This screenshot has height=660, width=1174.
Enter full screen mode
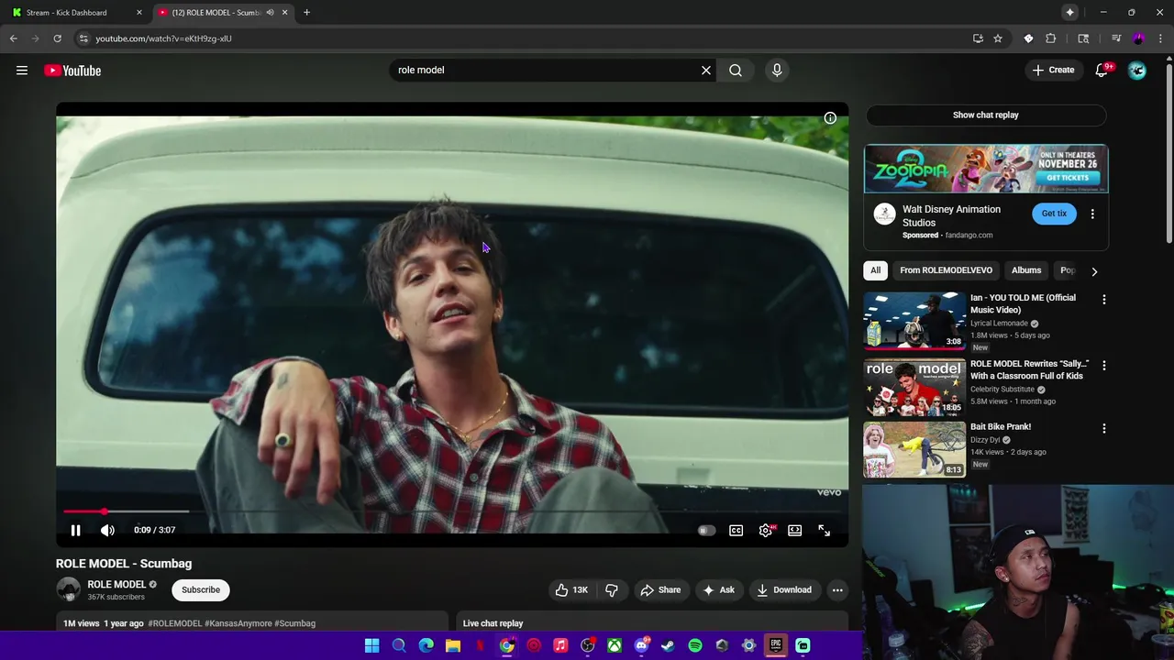point(824,530)
